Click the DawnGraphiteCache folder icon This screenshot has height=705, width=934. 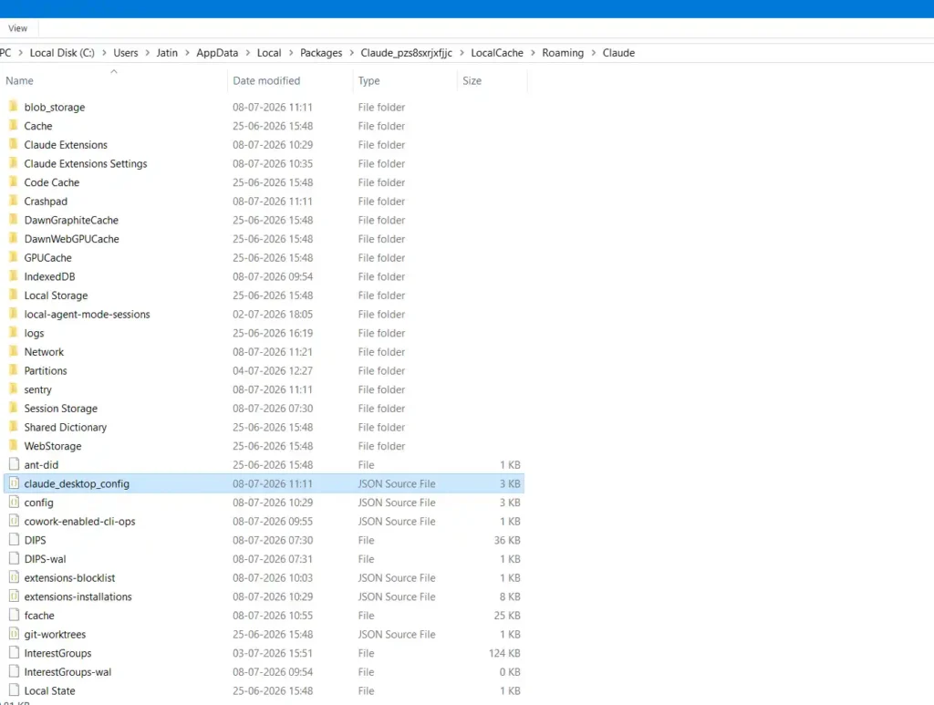[14, 220]
